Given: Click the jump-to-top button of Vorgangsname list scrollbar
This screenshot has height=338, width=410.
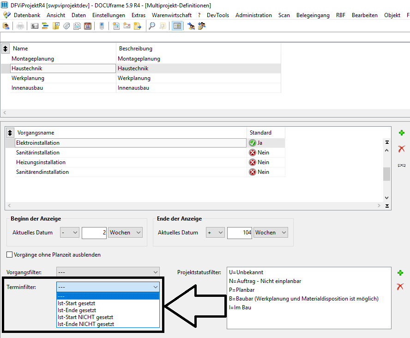Looking at the screenshot, I should pos(387,142).
